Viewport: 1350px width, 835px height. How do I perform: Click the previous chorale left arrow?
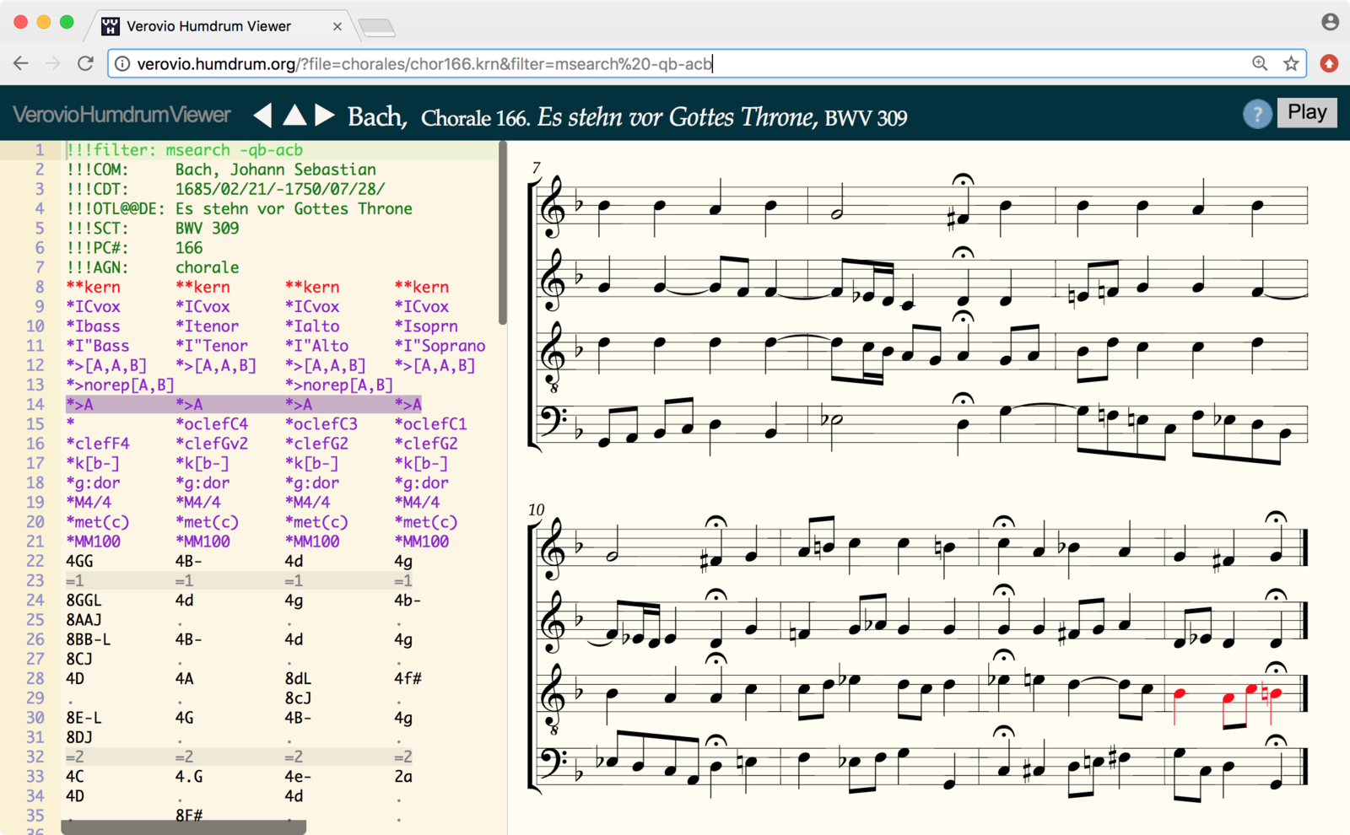point(263,116)
